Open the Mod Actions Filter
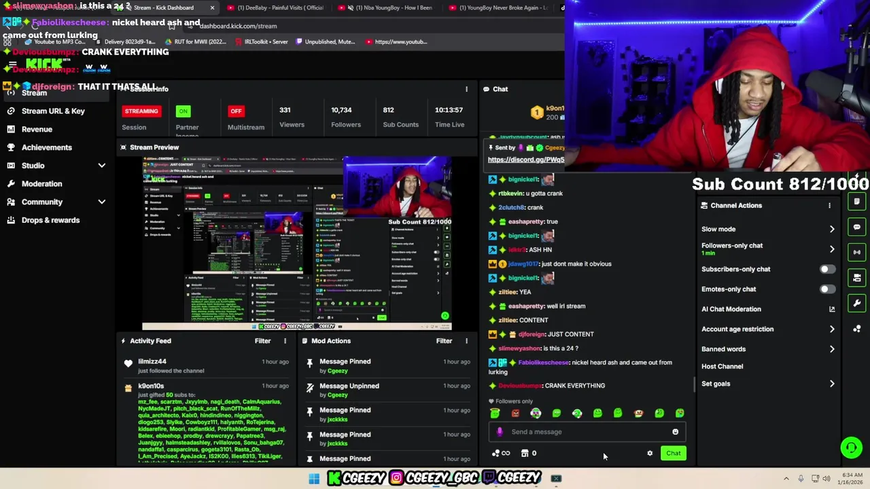Screen dimensions: 870x489 [444, 341]
